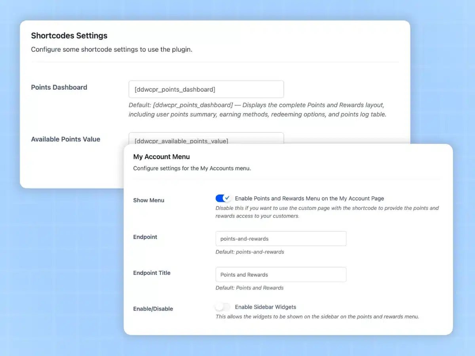Click the Endpoint field containing points-and-rewards

[x=281, y=239]
